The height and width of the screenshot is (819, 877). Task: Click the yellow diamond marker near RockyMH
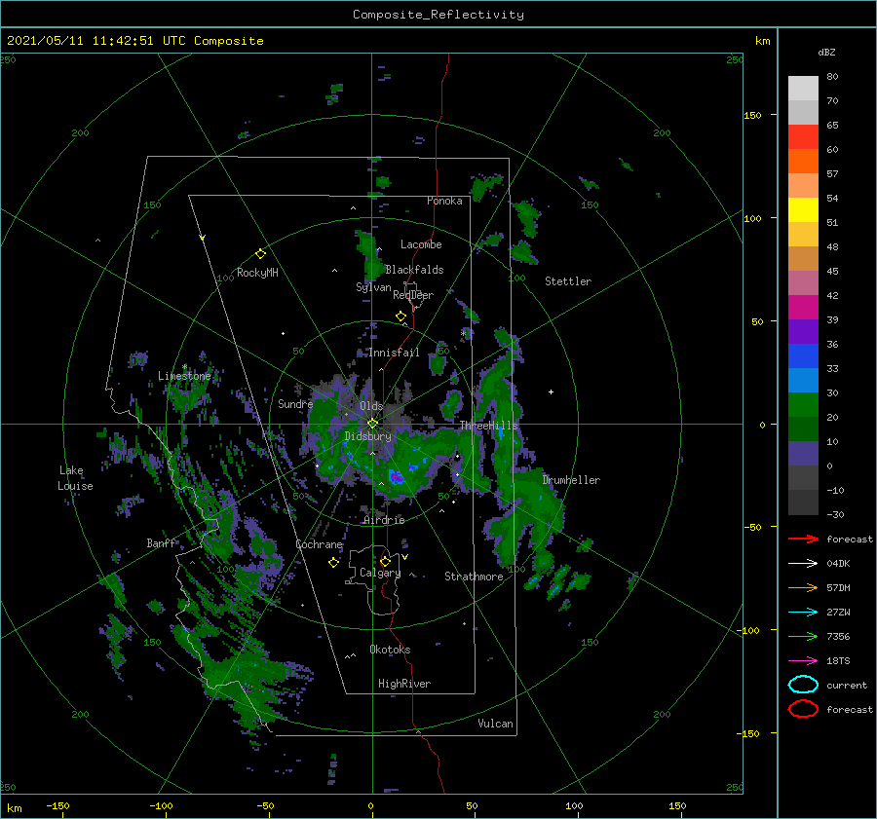tap(260, 254)
